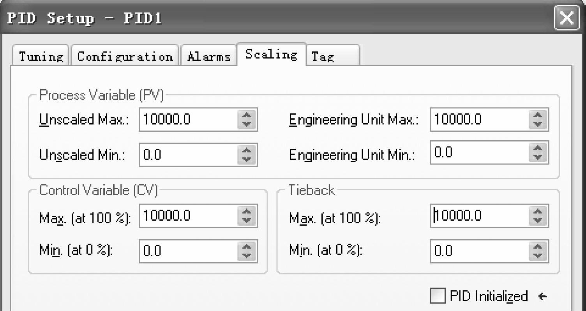Select the Engineering Unit Min. field
This screenshot has height=311, width=586.
click(x=479, y=153)
